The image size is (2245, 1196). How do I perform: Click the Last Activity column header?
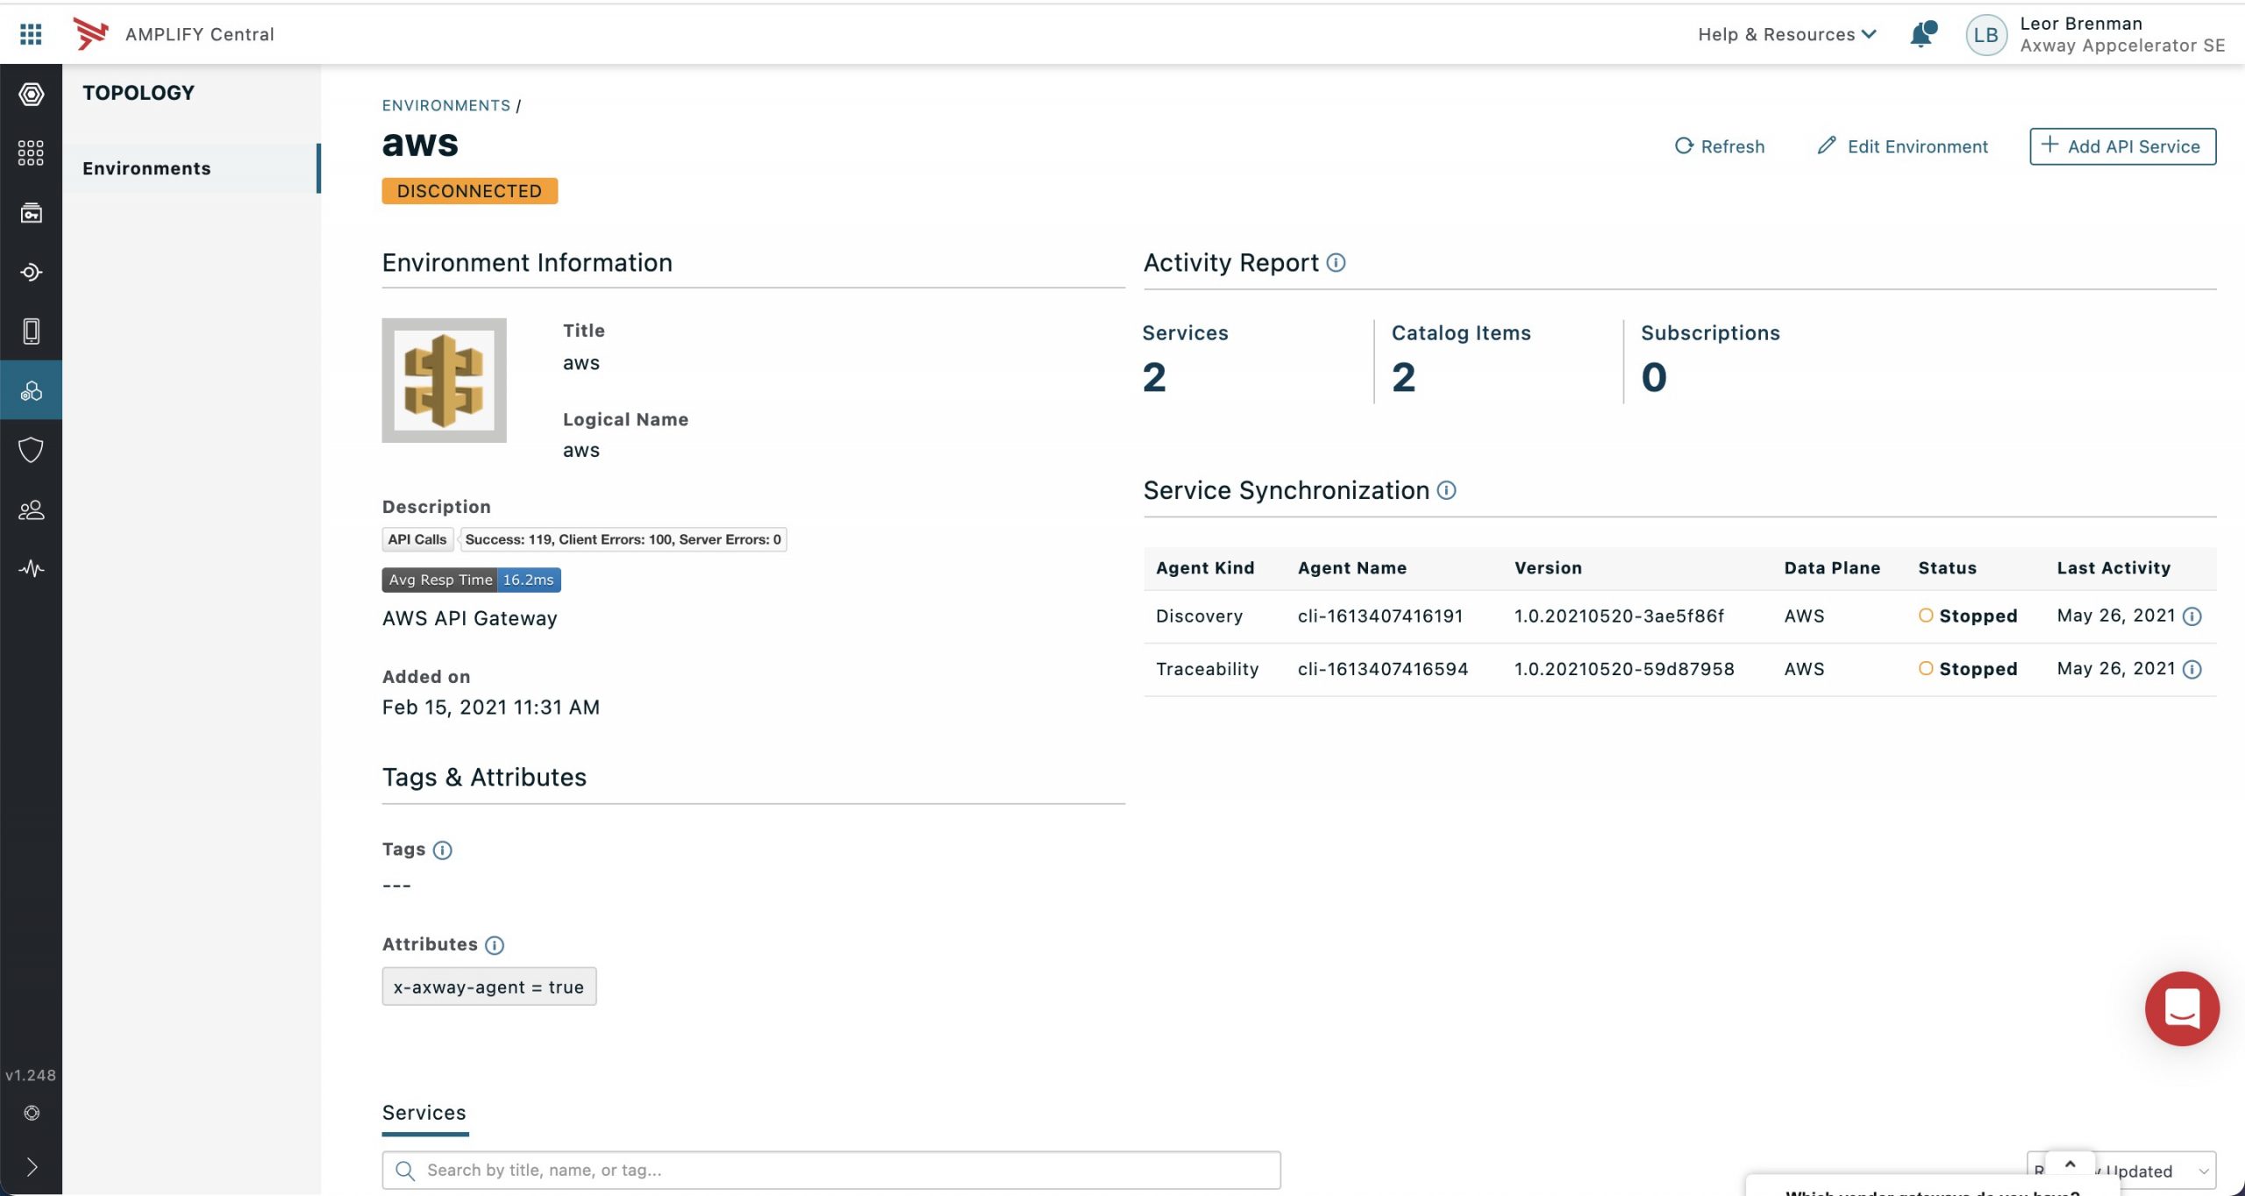[2113, 568]
